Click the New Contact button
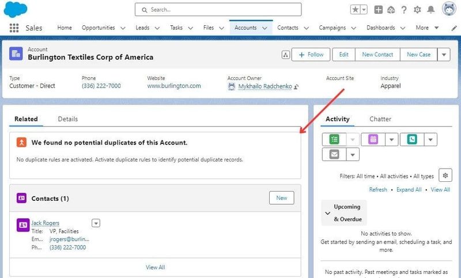This screenshot has height=278, width=461. pos(377,55)
